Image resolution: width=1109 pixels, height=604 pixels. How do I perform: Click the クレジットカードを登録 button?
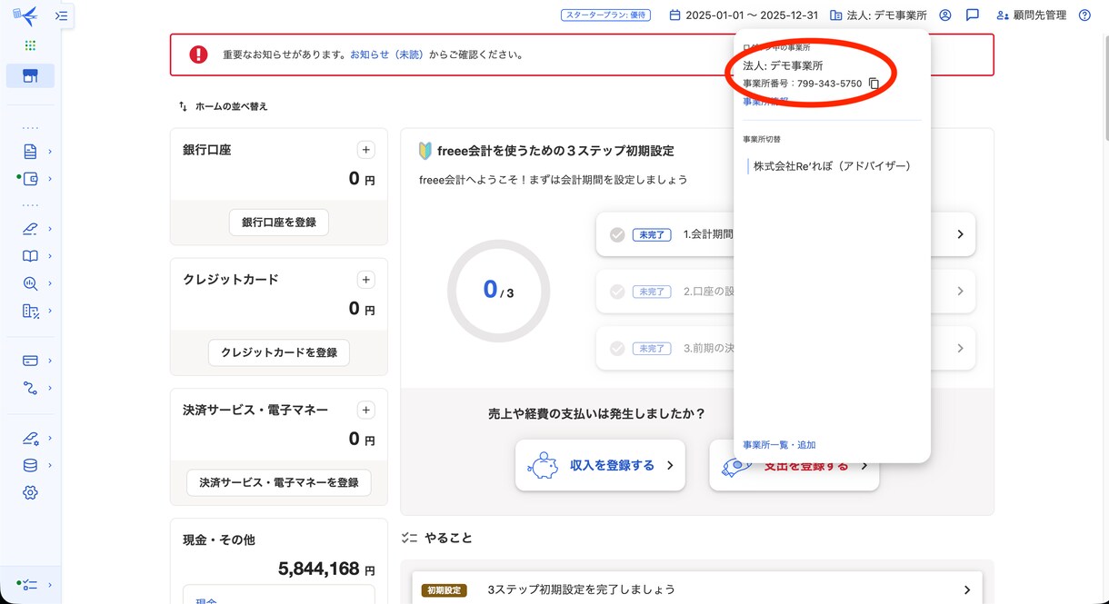(279, 352)
